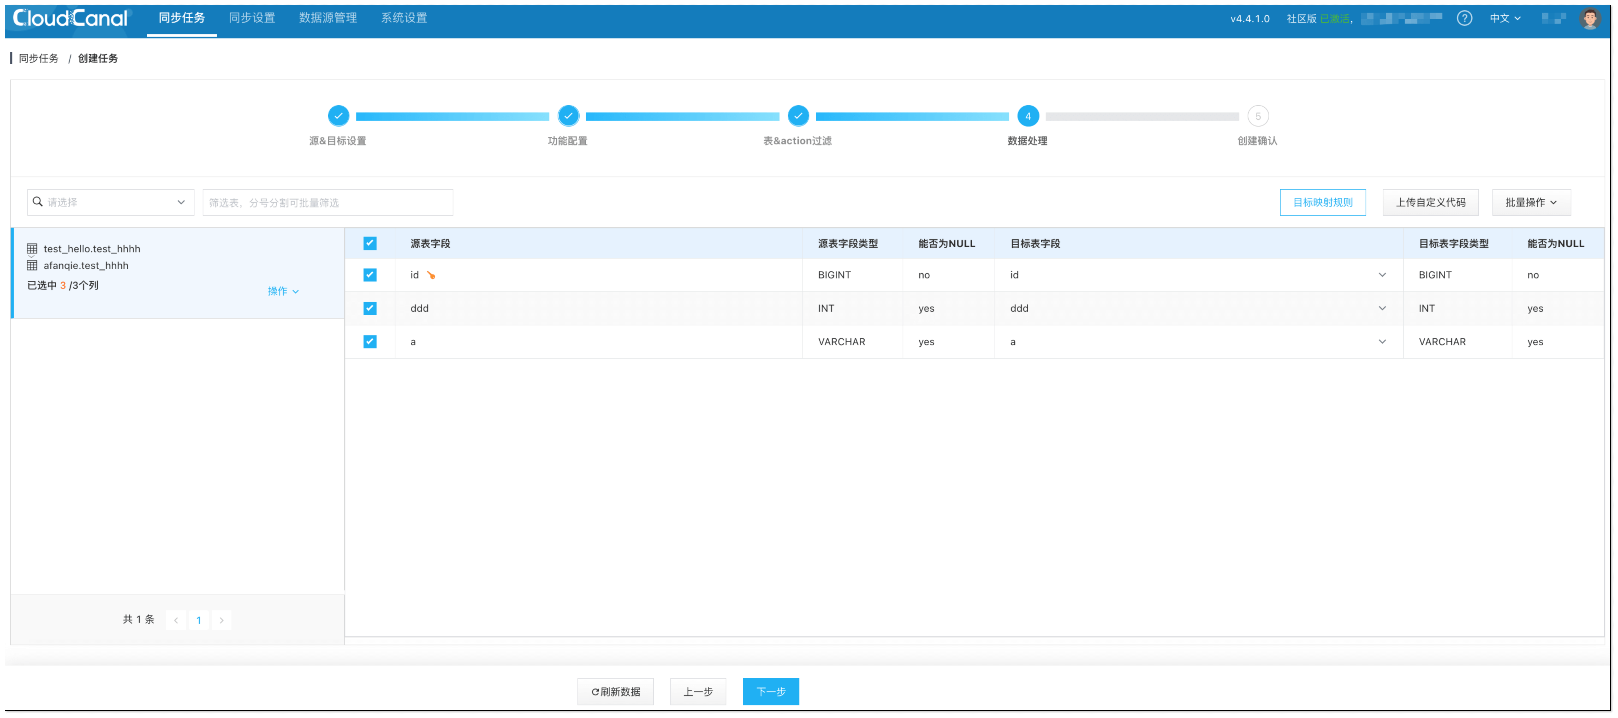Uncheck the ddd source field checkbox
The image size is (1618, 718).
coord(370,308)
